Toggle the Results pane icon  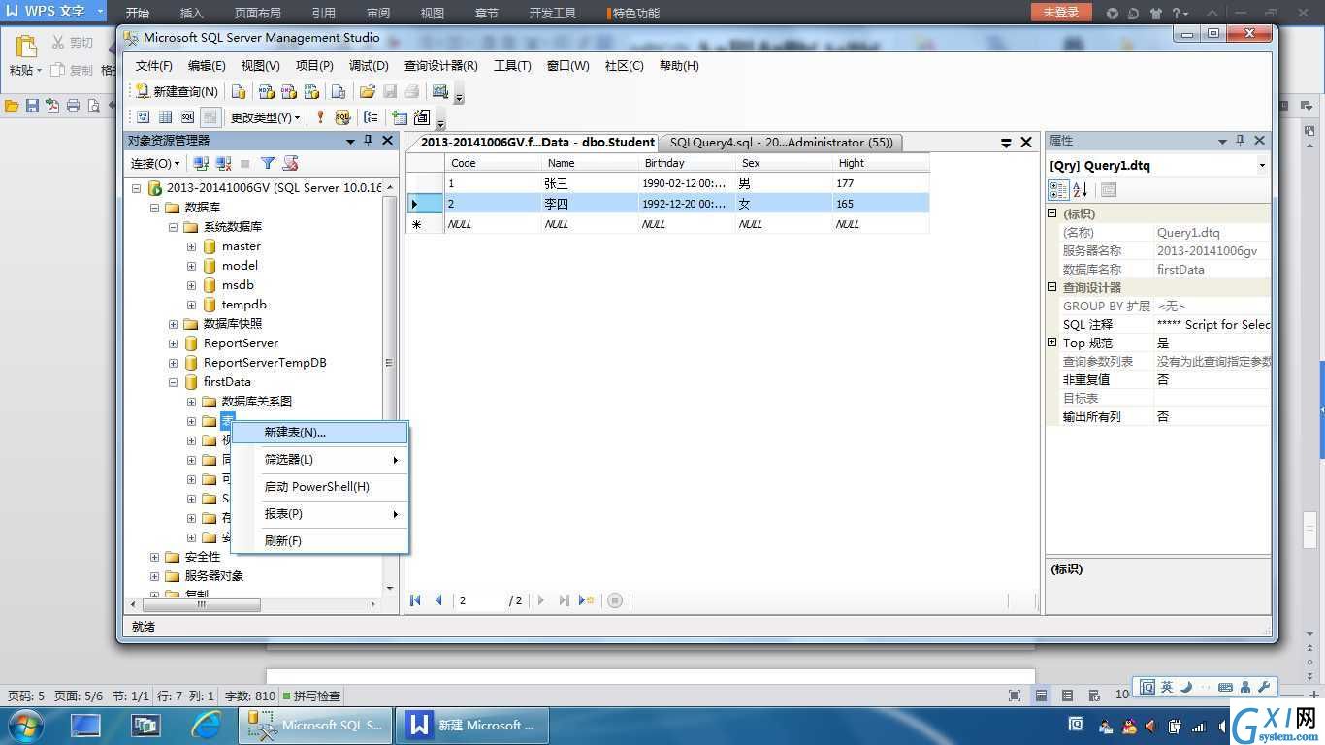210,117
